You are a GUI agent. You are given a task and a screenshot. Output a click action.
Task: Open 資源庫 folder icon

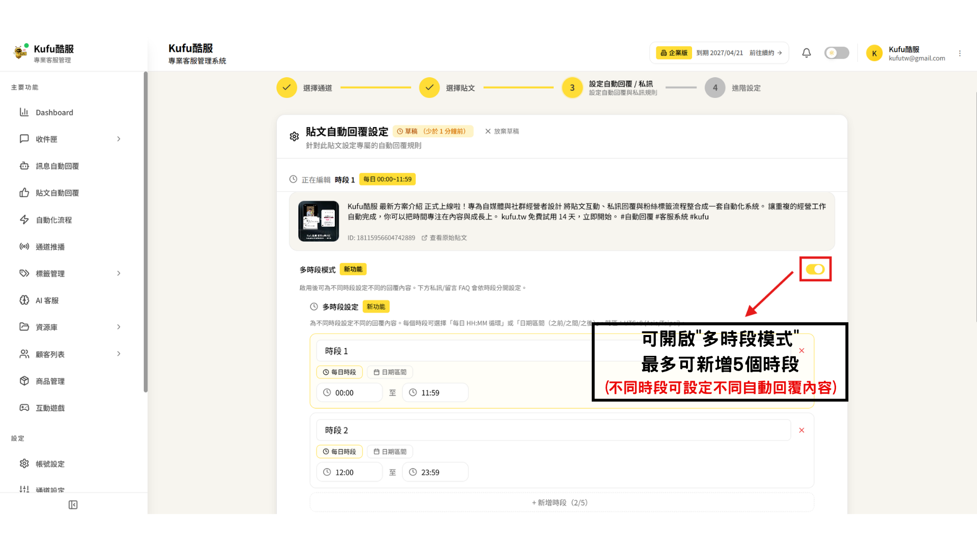tap(24, 327)
